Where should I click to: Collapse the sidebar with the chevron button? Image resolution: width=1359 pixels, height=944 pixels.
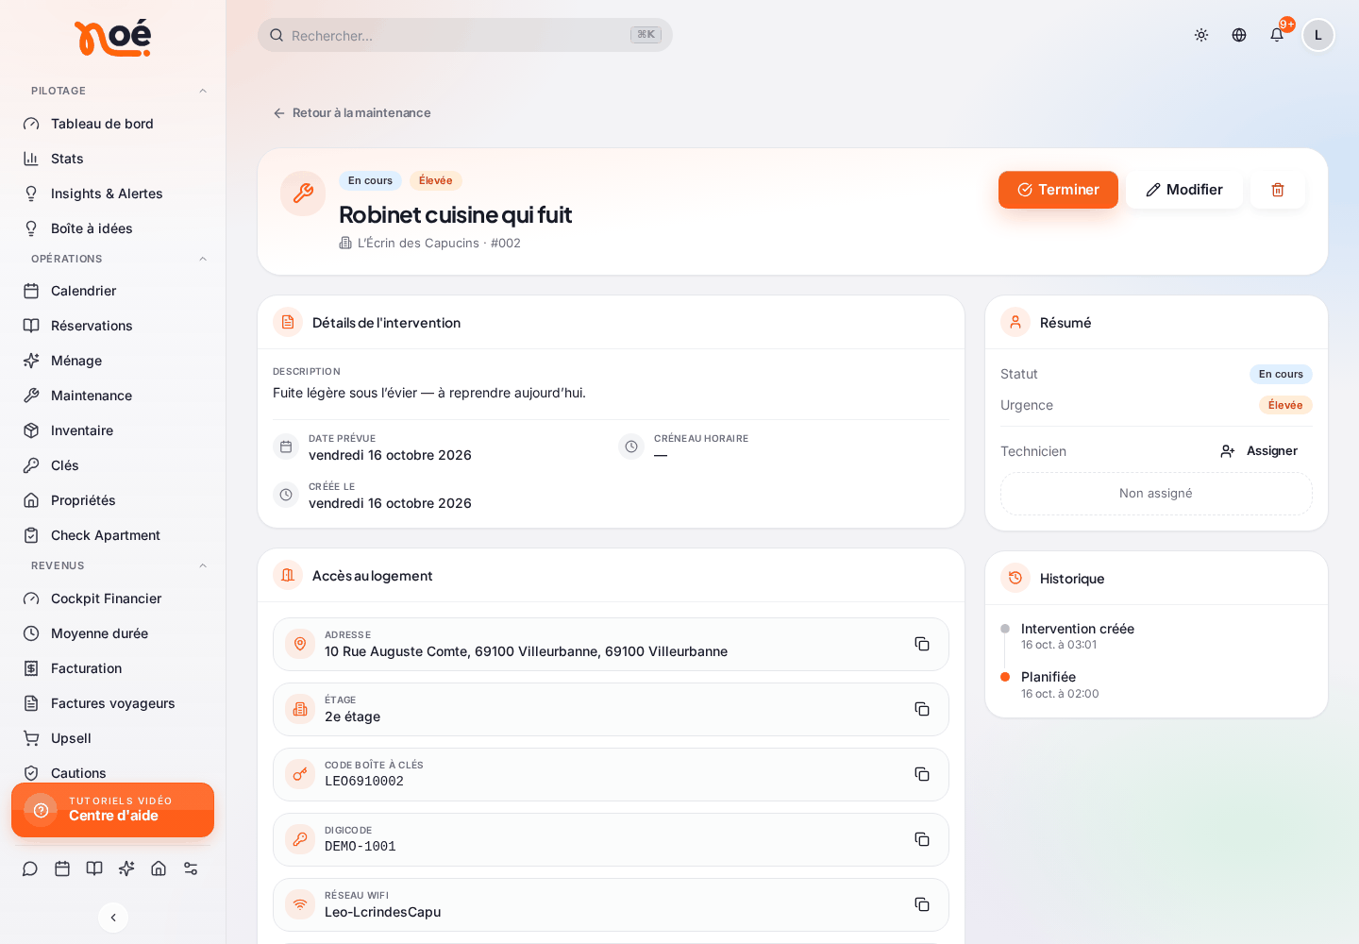pos(113,918)
